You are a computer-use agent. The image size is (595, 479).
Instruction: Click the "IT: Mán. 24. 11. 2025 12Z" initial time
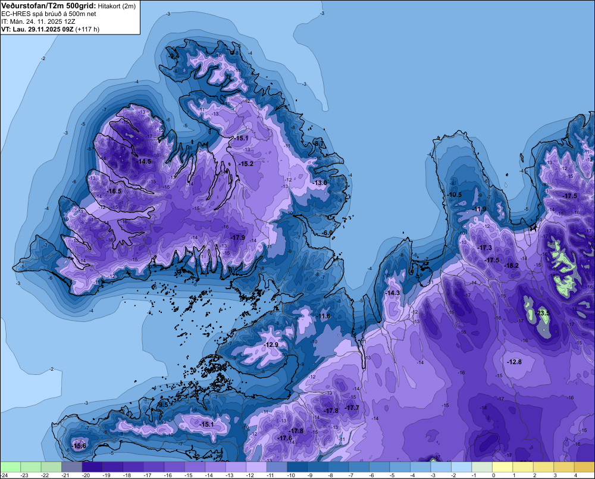[x=38, y=21]
